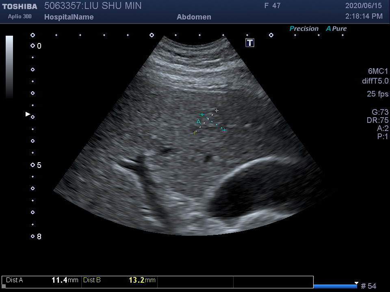
Task: Click the DR:75 dynamic range value
Action: pos(377,120)
